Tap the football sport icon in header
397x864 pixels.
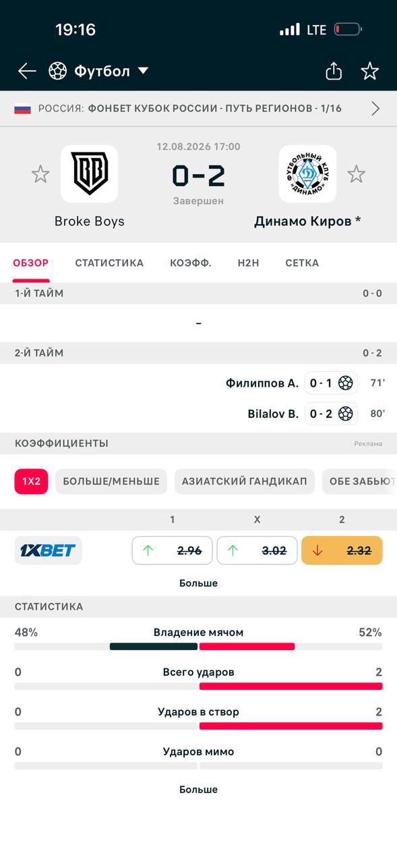(x=58, y=71)
